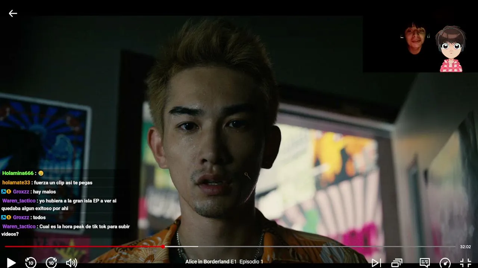
Task: Open the episodes list
Action: click(397, 263)
